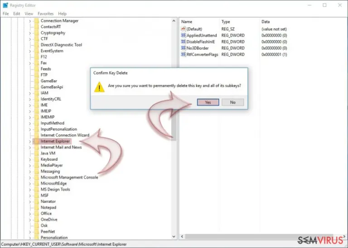Screen dimensions: 348x248
Task: Click the Cryptography folder icon
Action: (37, 33)
